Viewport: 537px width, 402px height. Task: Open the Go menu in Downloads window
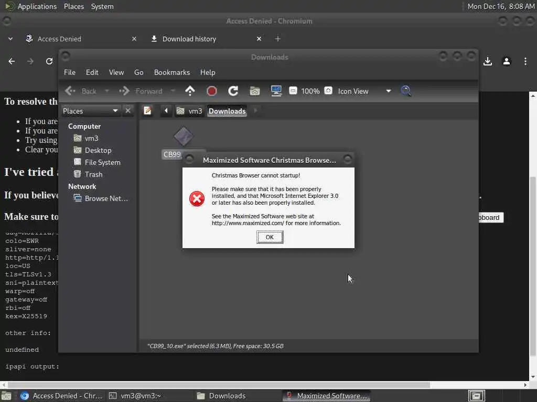(x=138, y=72)
